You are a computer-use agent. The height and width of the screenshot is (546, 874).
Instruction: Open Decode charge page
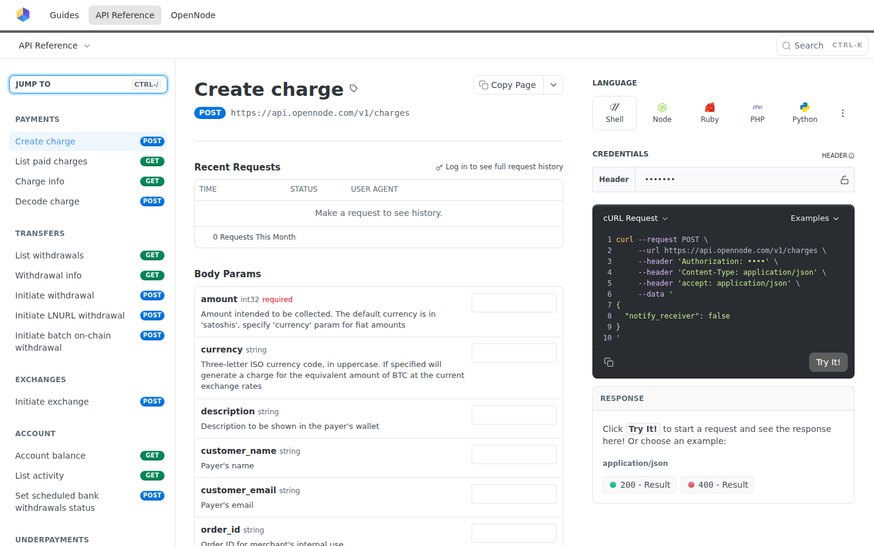click(x=88, y=201)
